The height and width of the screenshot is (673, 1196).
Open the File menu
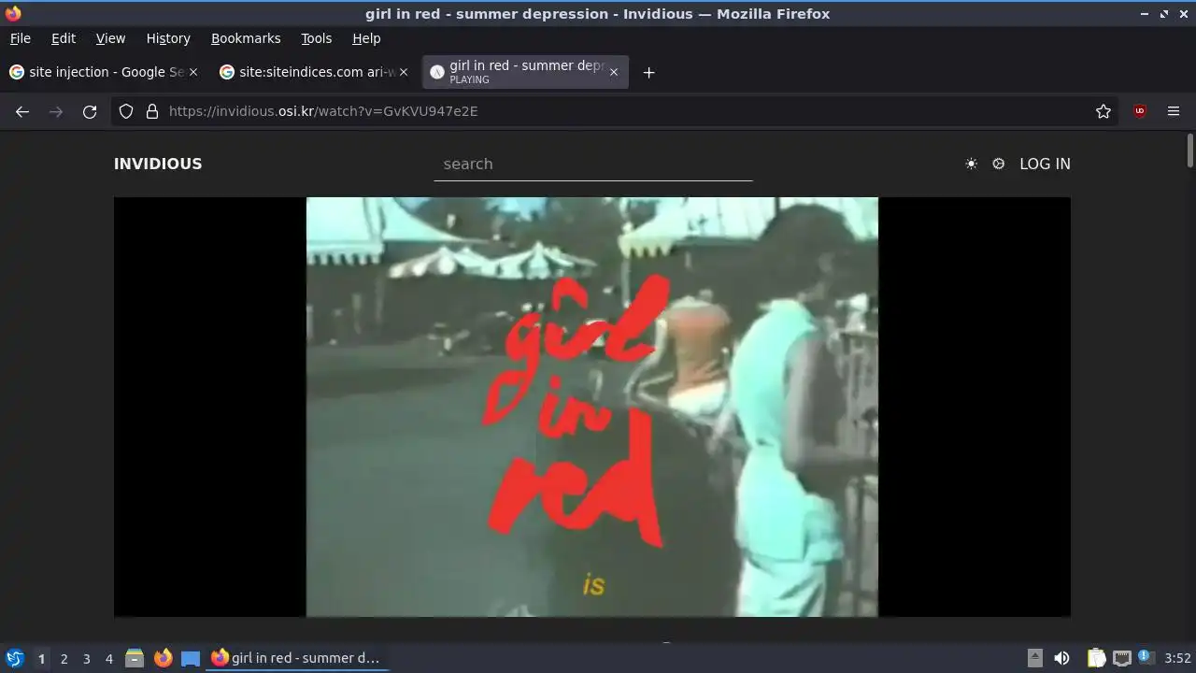tap(21, 38)
